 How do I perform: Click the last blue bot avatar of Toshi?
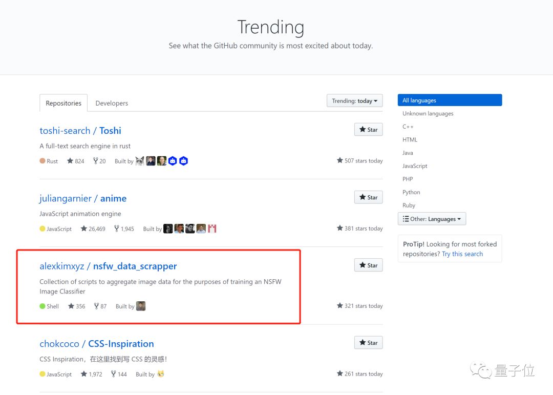point(183,161)
